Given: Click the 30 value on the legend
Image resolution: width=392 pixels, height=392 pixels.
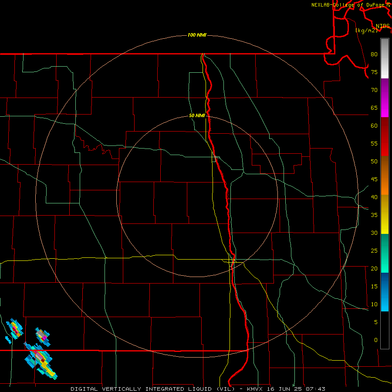Looking at the screenshot, I should [374, 233].
